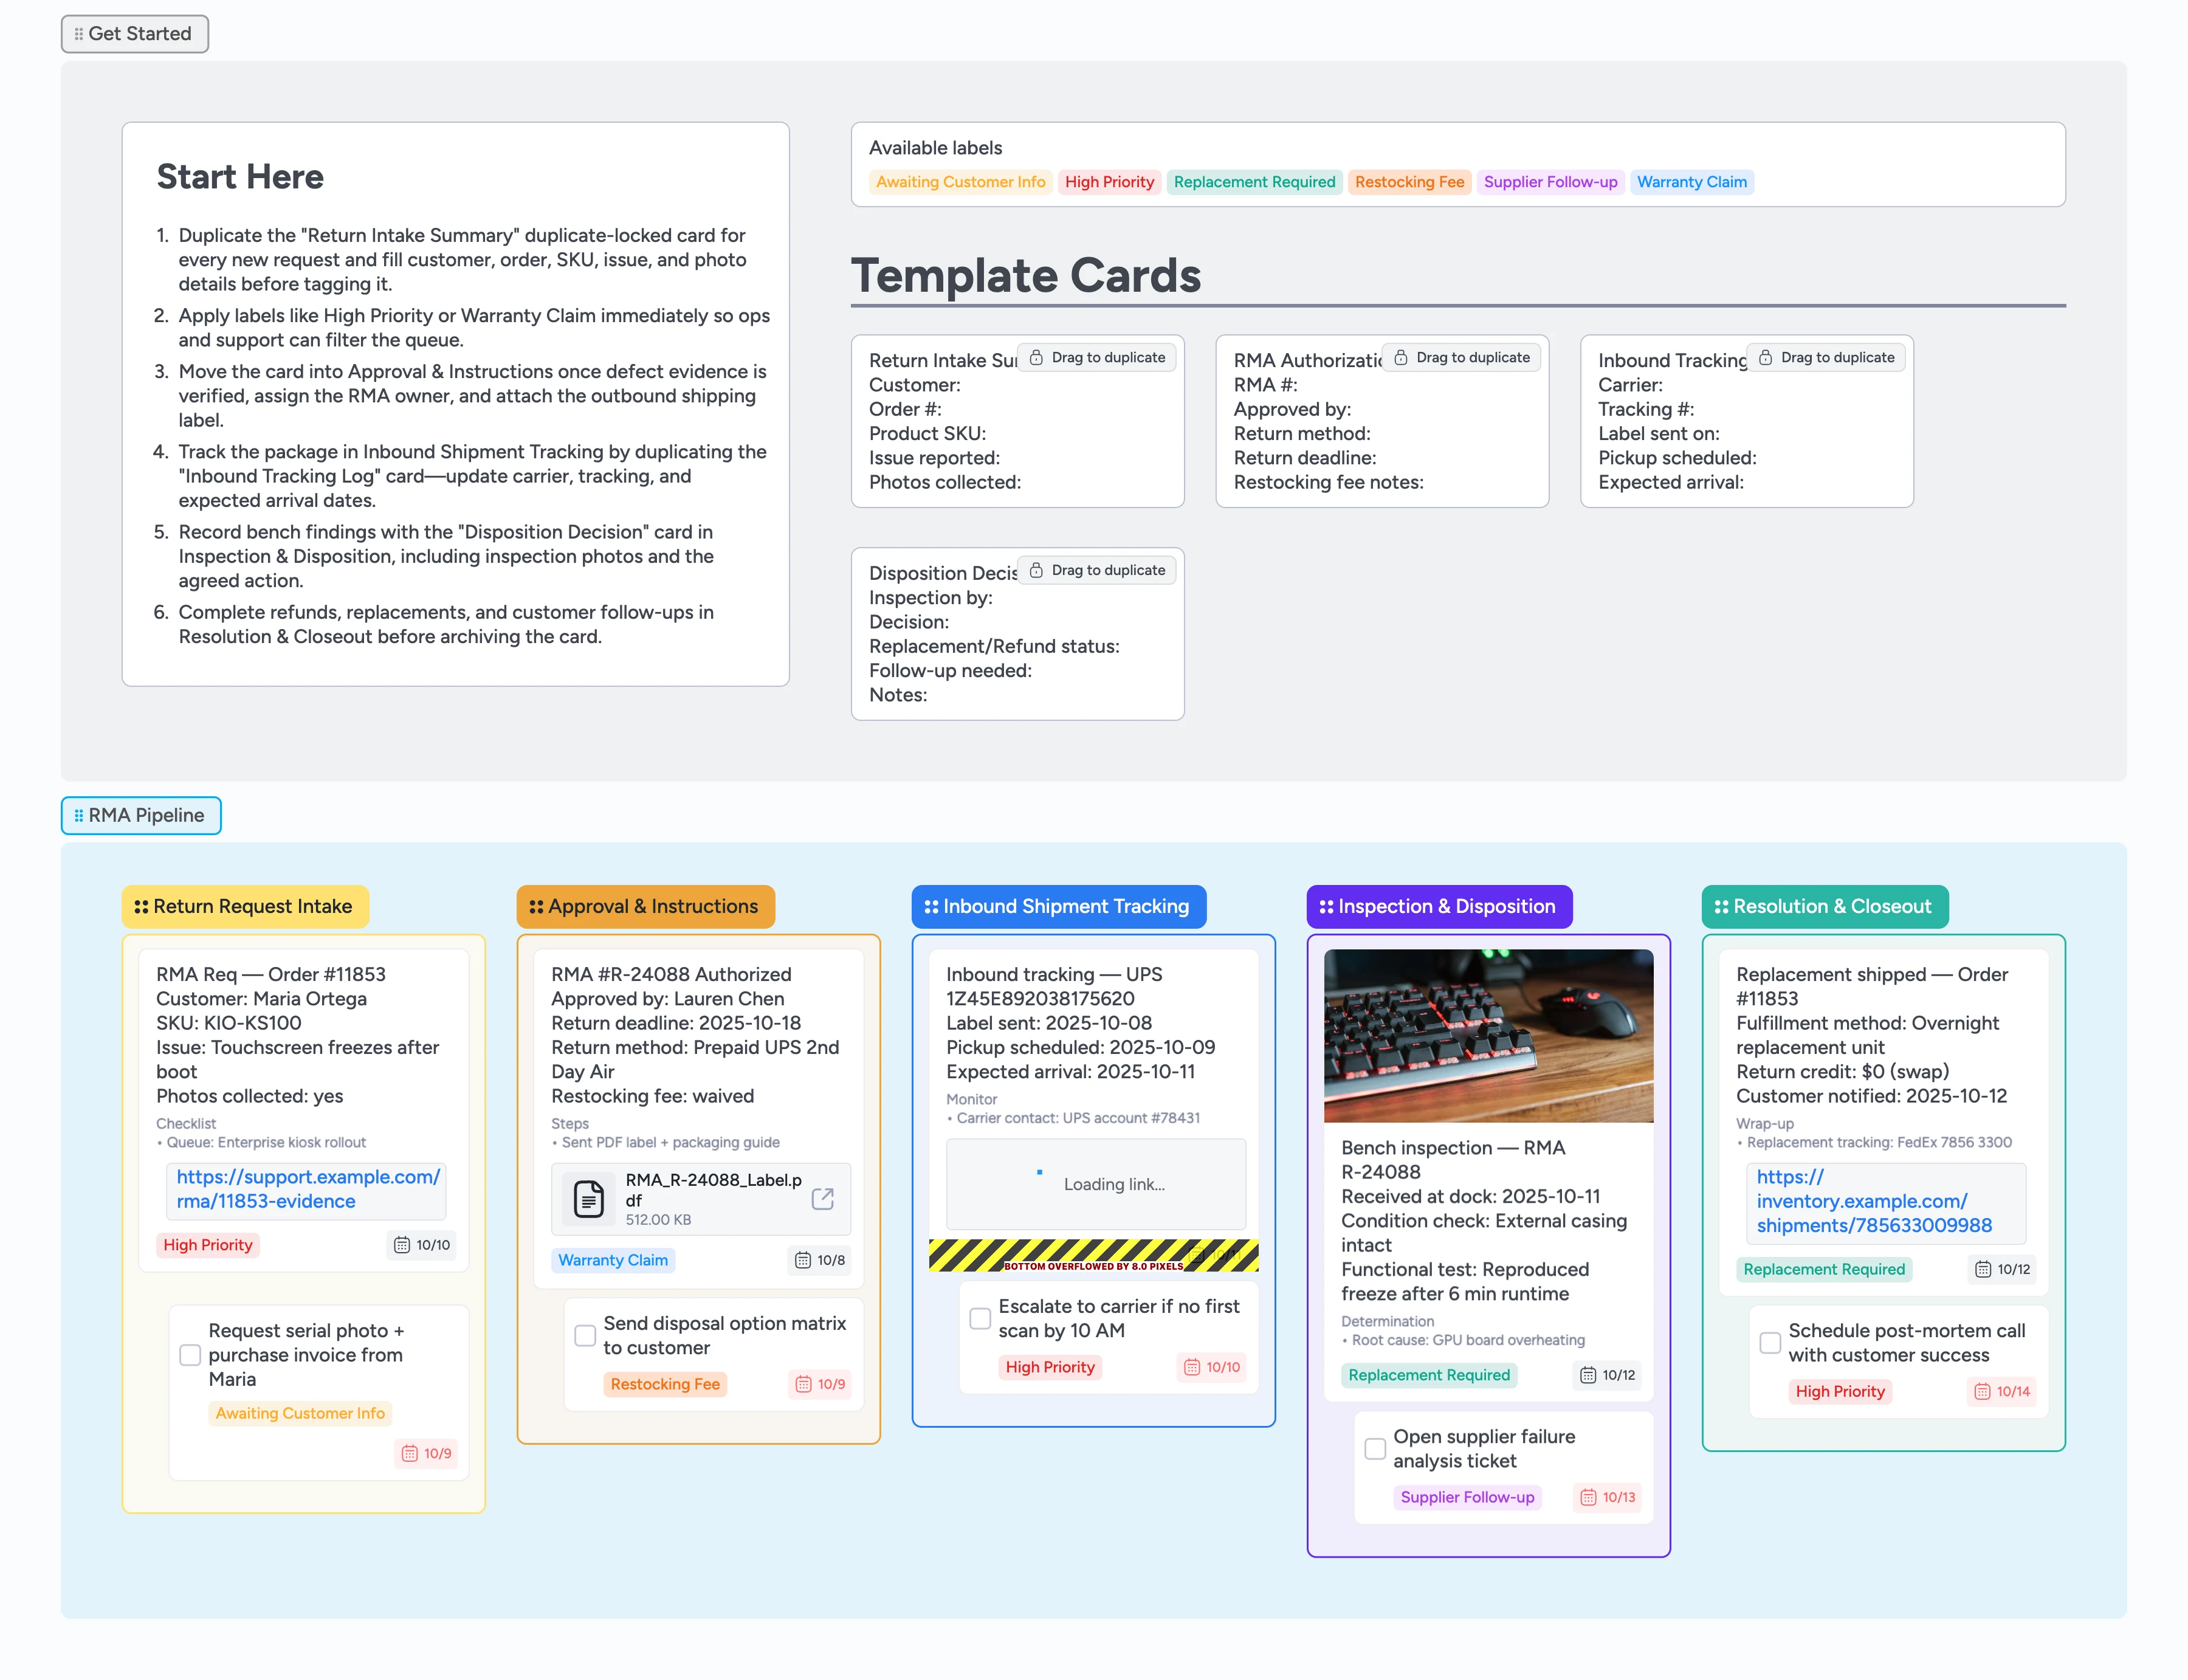Click the calendar icon next to the 10/14 date
This screenshot has height=1680, width=2188.
(1982, 1391)
